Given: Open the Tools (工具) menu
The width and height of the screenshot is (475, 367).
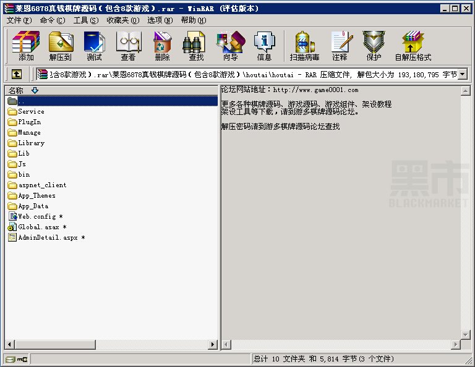Looking at the screenshot, I should [x=86, y=20].
